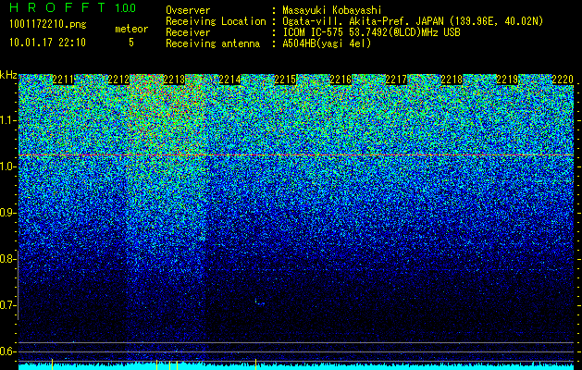Click the Receiving Location label
This screenshot has width=582, height=370.
pyautogui.click(x=216, y=21)
